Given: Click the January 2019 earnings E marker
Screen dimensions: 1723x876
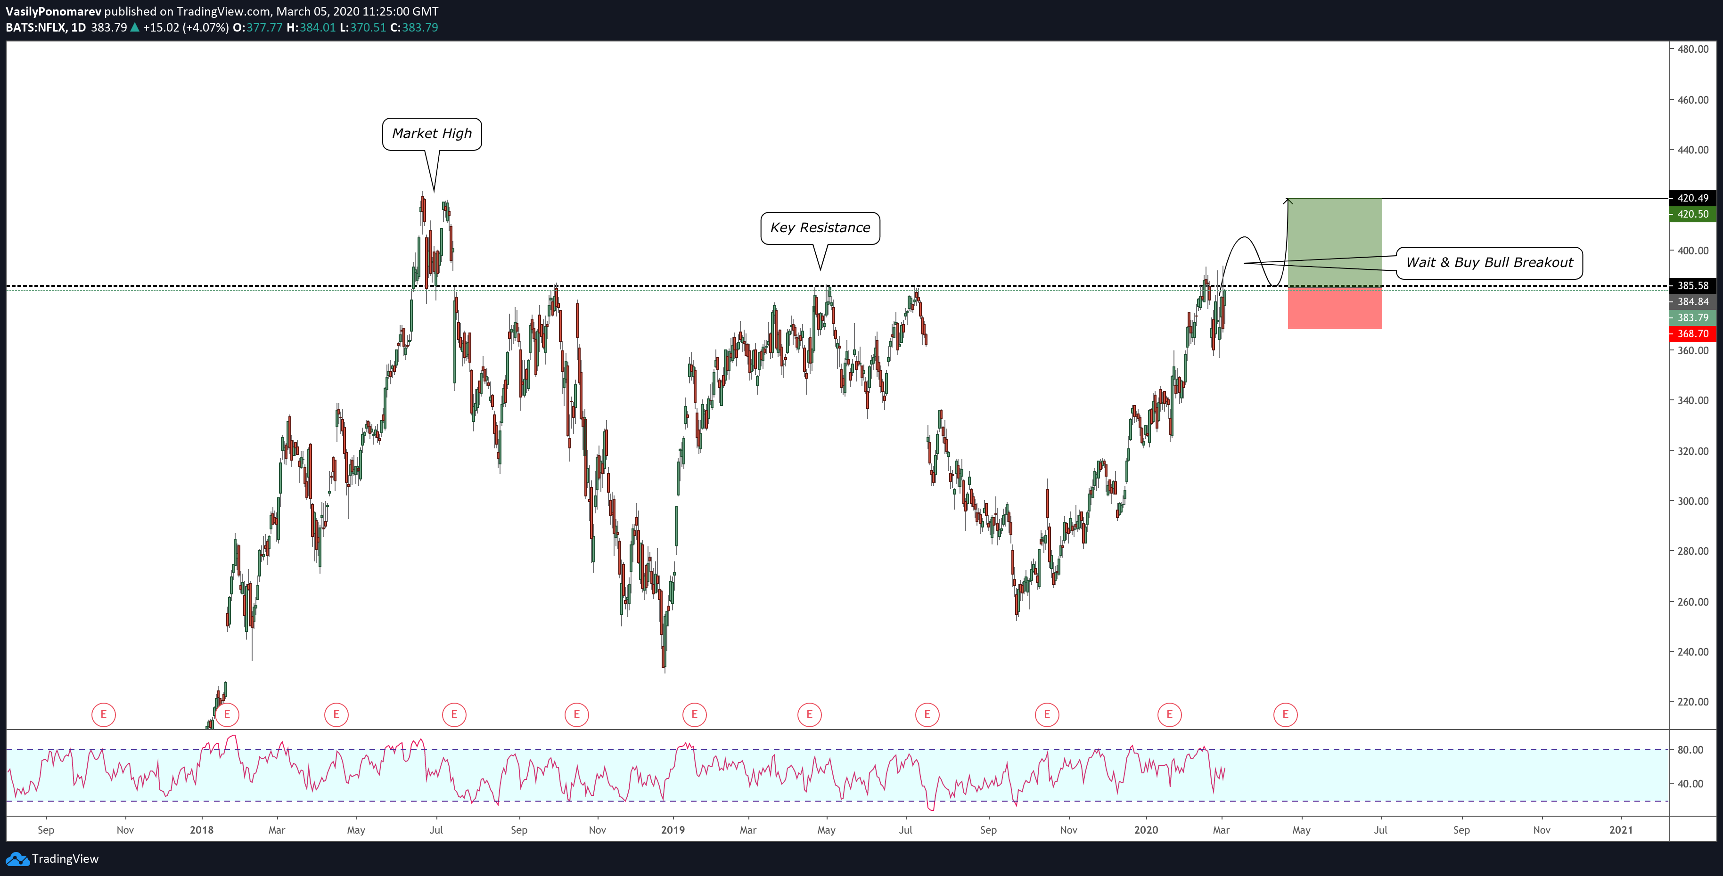Looking at the screenshot, I should (x=694, y=714).
